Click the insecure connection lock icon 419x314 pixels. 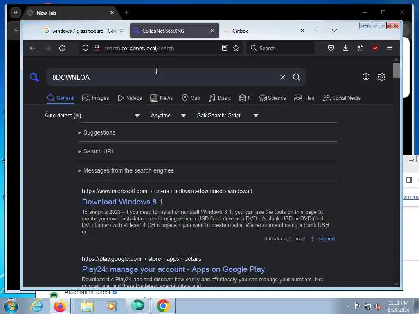coord(97,48)
